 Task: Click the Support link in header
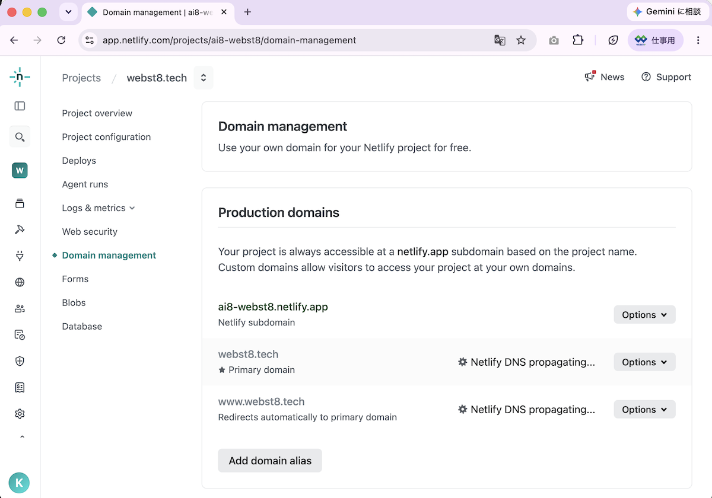673,77
